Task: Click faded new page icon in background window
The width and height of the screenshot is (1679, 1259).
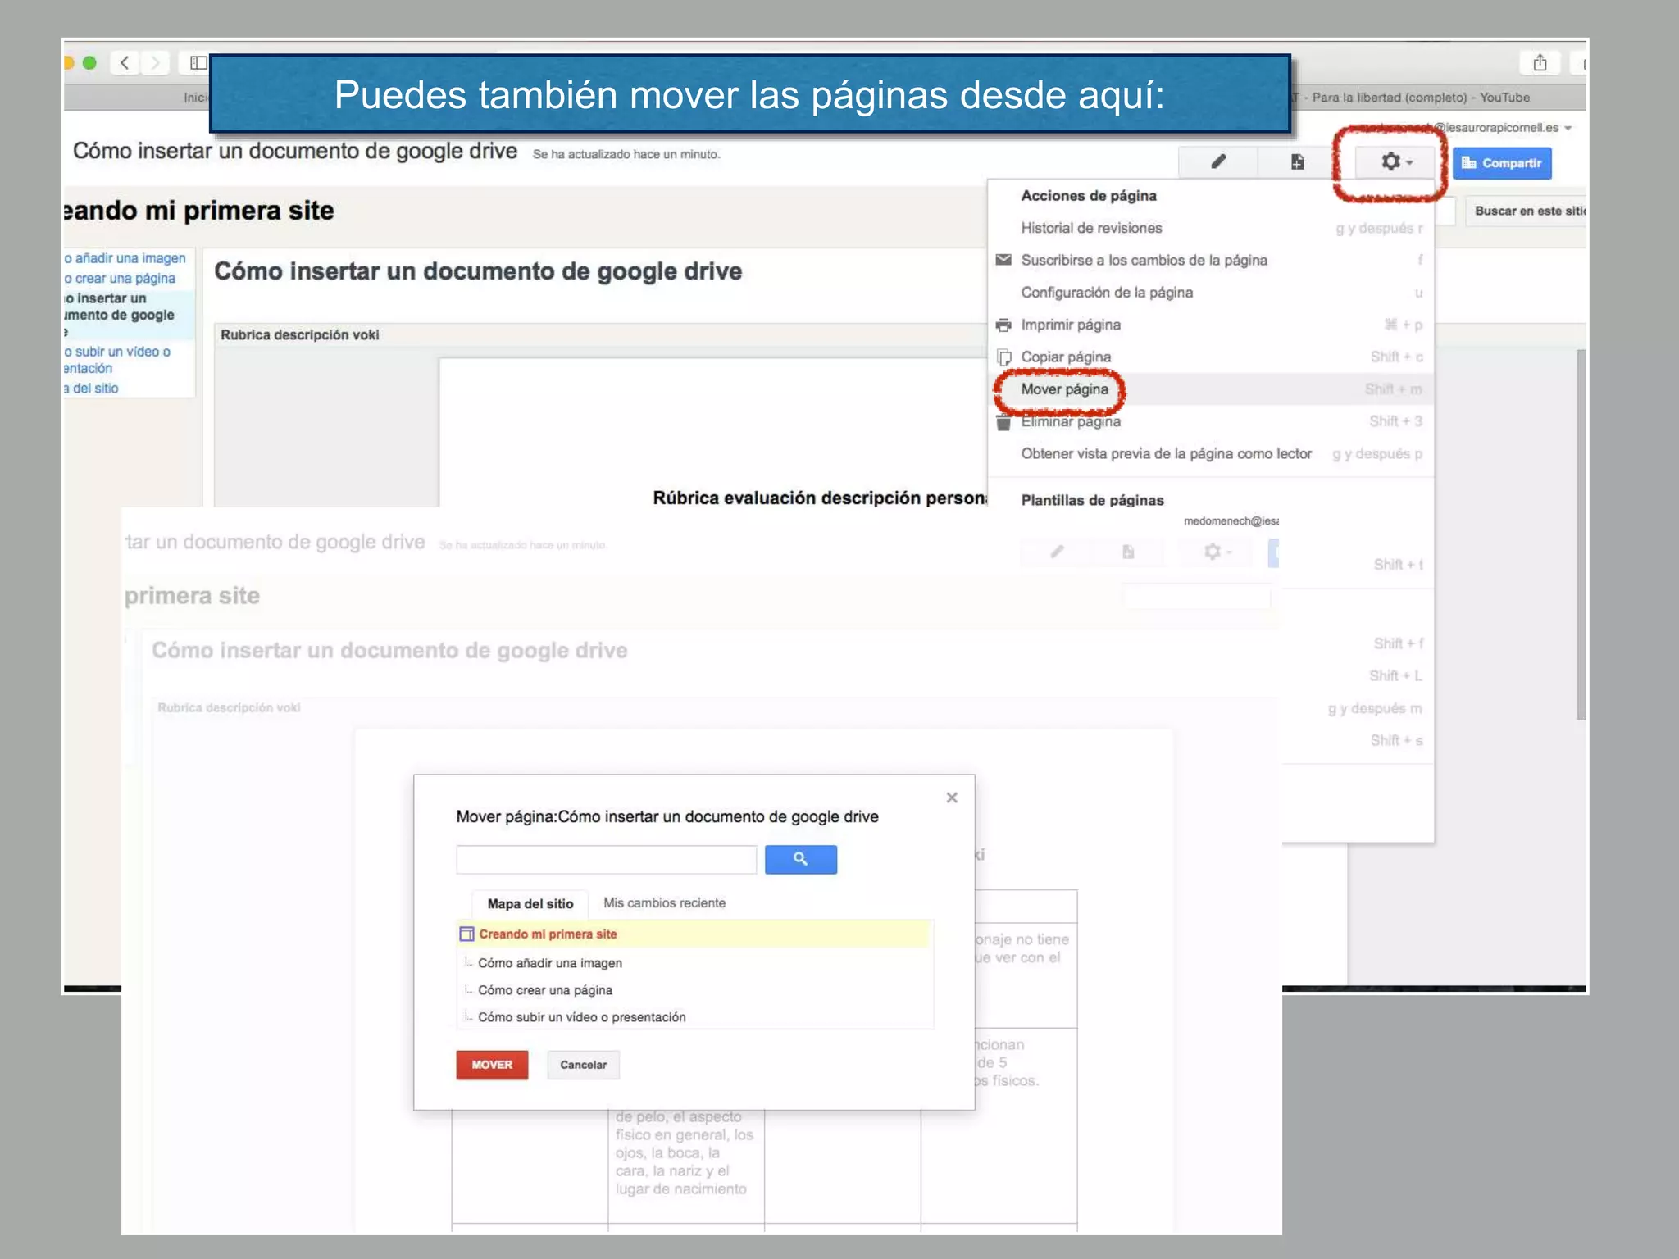Action: 1128,552
